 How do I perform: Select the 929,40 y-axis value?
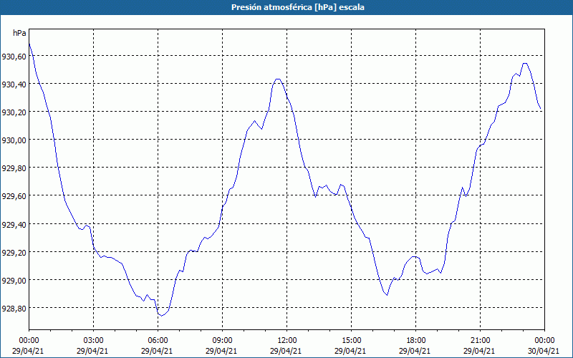[14, 224]
